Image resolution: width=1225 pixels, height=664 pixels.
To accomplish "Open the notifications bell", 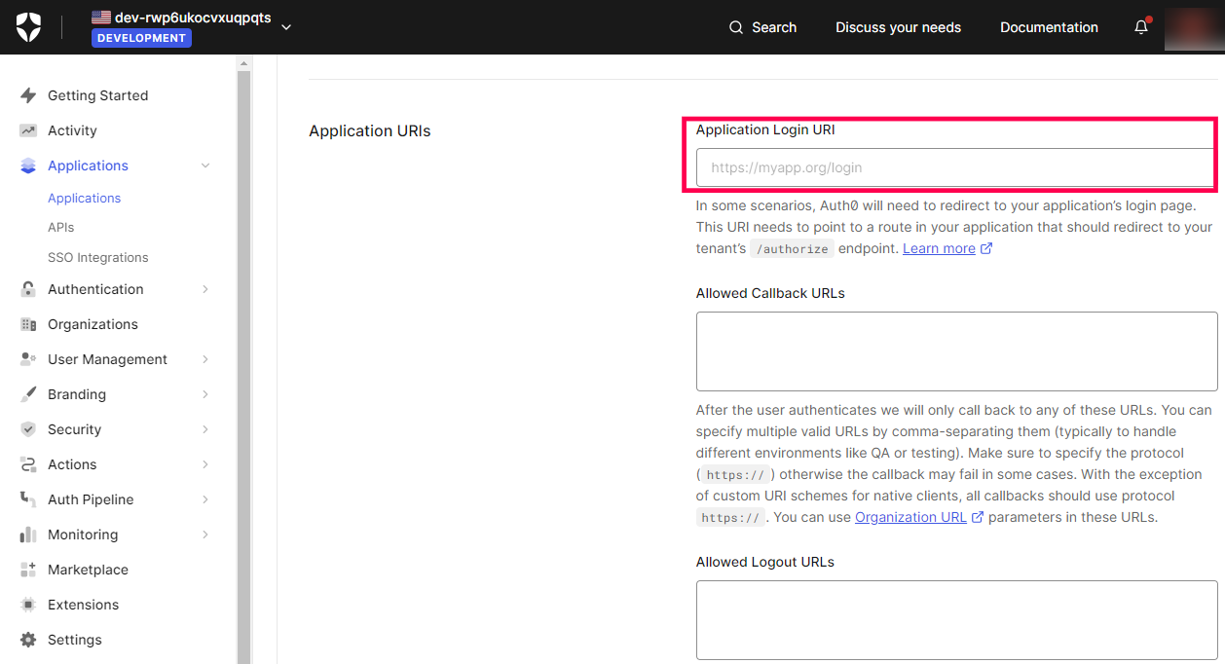I will pyautogui.click(x=1141, y=27).
